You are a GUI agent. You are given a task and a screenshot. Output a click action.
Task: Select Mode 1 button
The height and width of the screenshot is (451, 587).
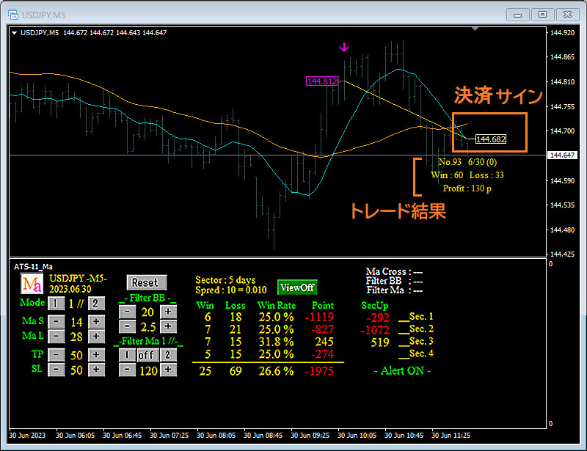(56, 303)
